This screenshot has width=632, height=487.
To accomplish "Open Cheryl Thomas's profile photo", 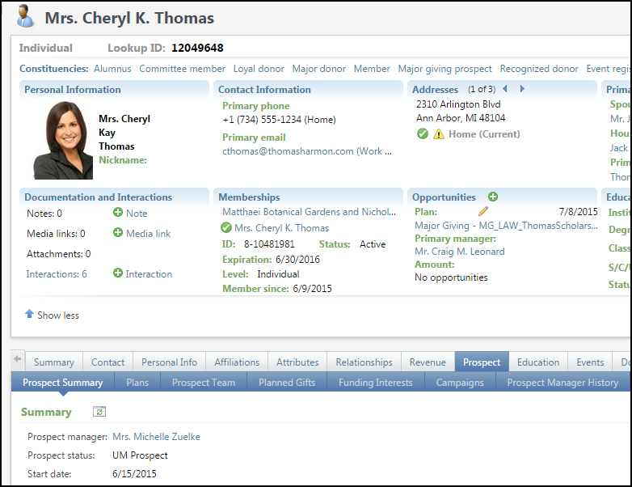I will pos(63,140).
